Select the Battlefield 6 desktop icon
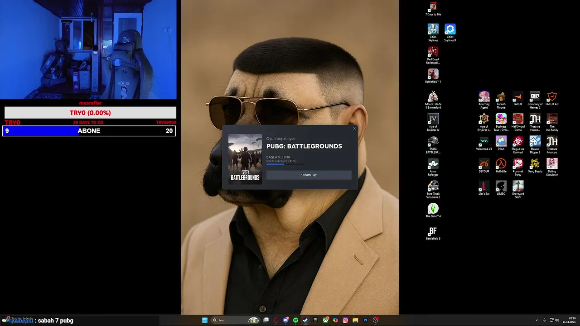The width and height of the screenshot is (580, 326). coord(433,233)
